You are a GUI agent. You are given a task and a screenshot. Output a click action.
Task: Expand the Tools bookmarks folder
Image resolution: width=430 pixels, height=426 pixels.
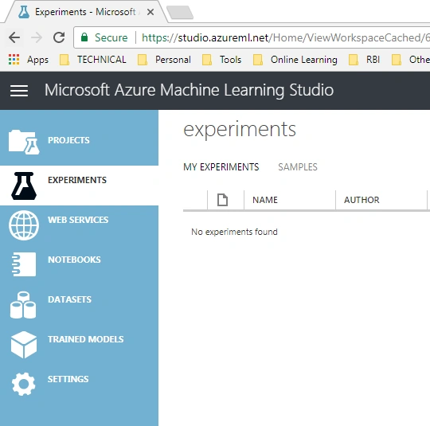[x=221, y=60]
